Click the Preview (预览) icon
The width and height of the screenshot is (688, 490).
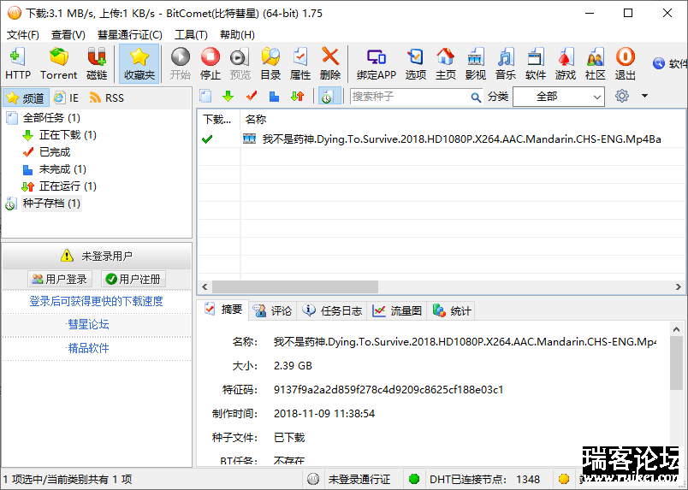(240, 63)
